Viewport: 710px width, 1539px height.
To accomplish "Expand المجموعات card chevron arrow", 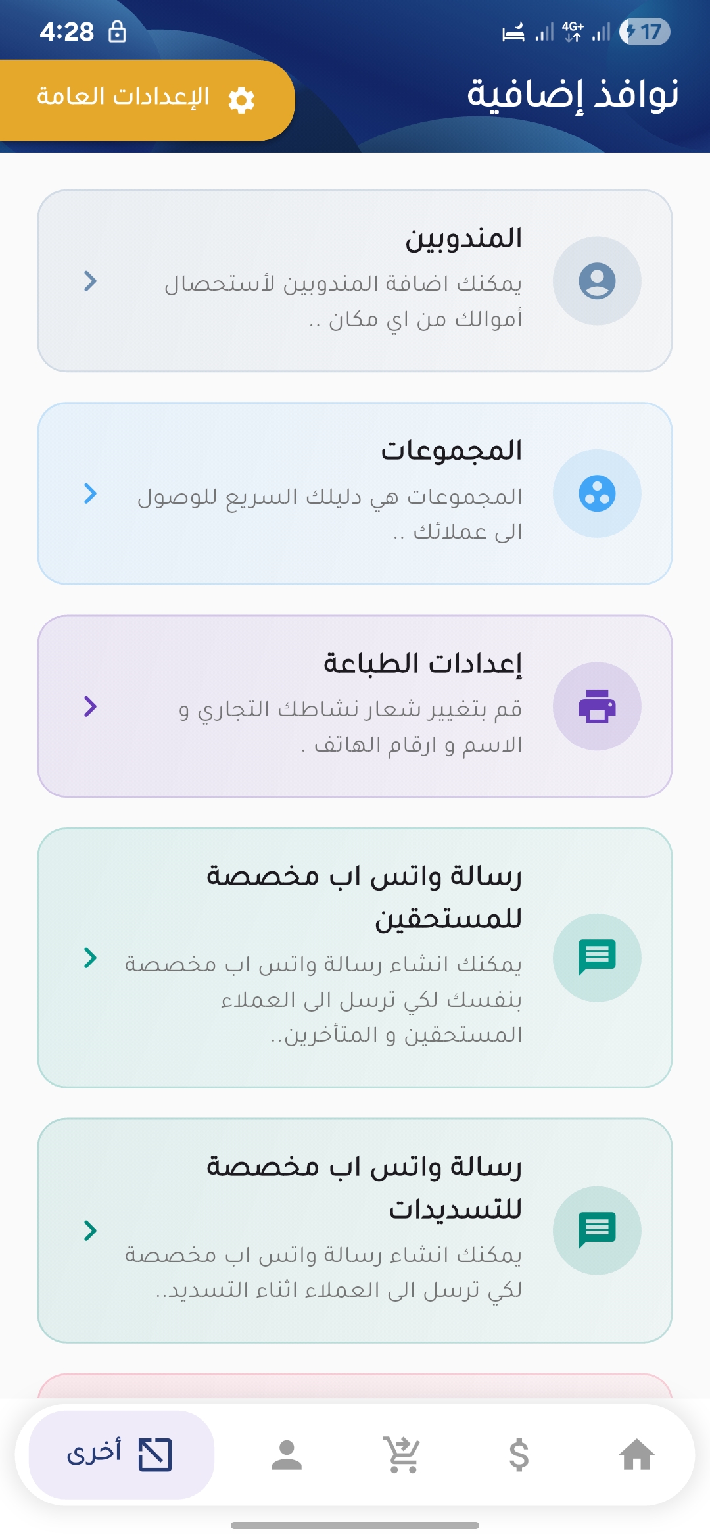I will tap(91, 493).
